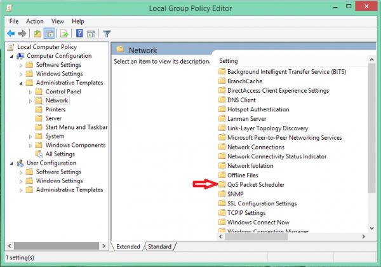Collapse the Computer Configuration node
381x267 pixels.
11,57
